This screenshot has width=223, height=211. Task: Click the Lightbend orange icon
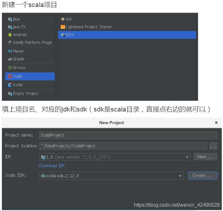click(63, 27)
